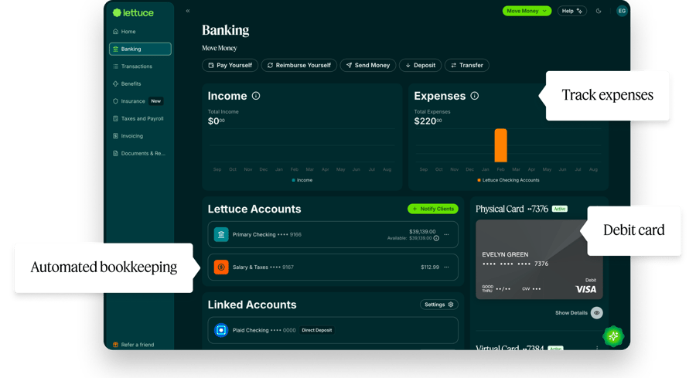Click the $39,139.00 balance
Viewport: 696px width, 378px height.
[x=422, y=232]
